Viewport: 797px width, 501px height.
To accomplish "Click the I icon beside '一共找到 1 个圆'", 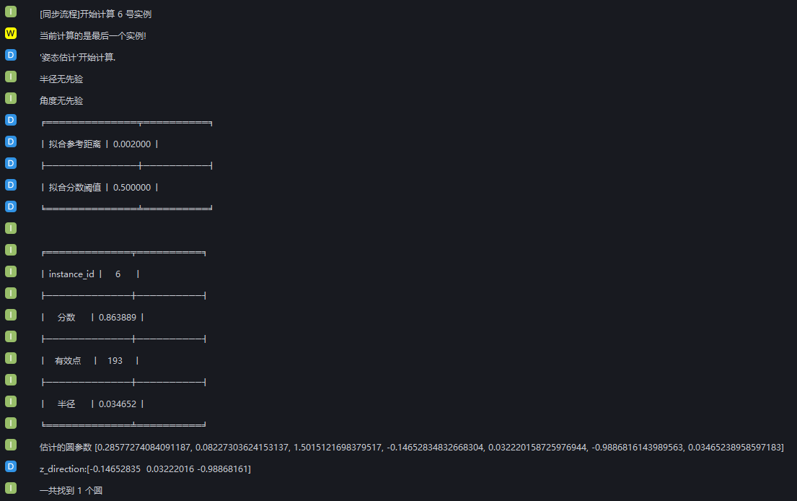I will (x=11, y=488).
